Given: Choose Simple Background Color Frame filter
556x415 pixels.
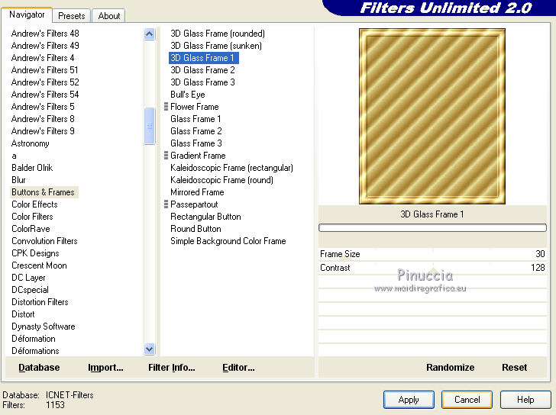Looking at the screenshot, I should click(x=228, y=241).
